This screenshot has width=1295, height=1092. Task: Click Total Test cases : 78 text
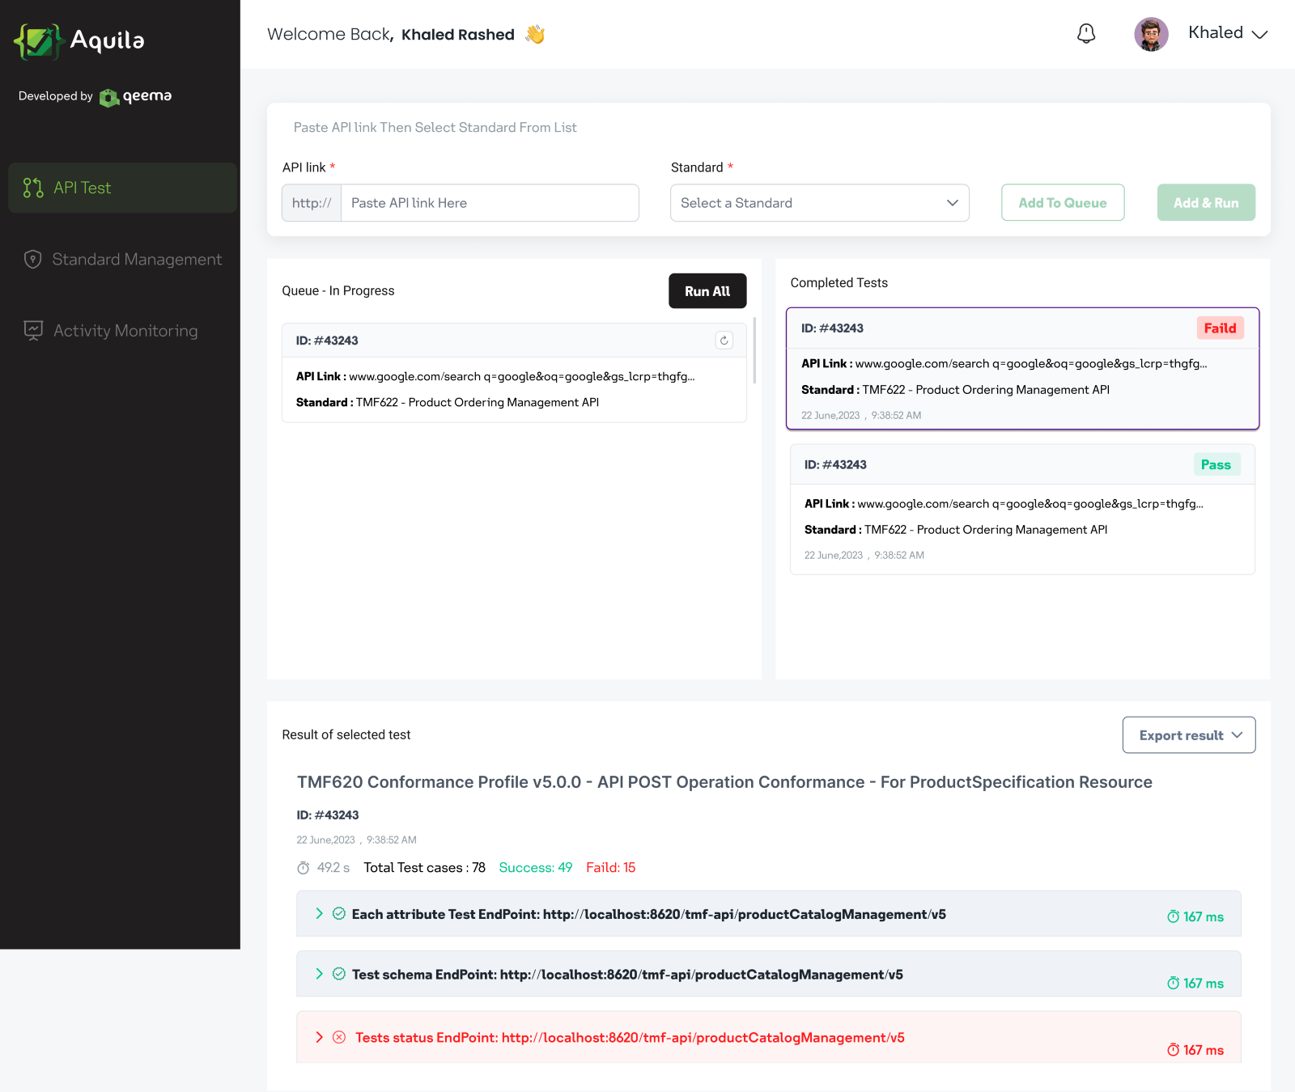pos(424,867)
